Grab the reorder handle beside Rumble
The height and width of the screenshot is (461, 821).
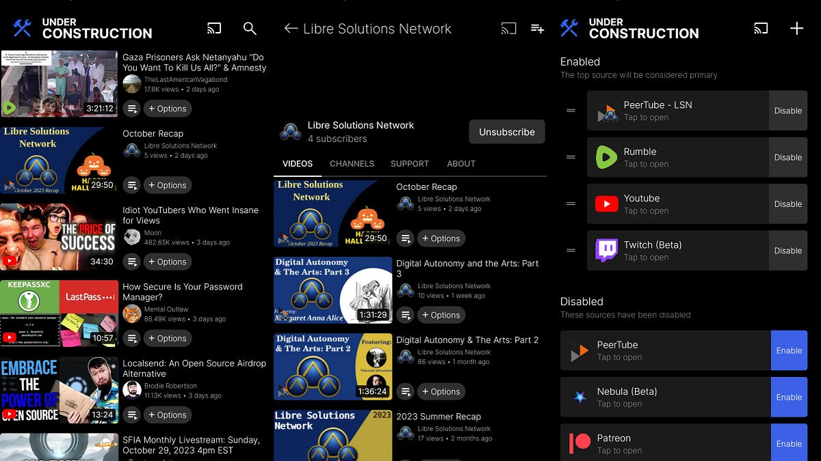[x=571, y=157]
